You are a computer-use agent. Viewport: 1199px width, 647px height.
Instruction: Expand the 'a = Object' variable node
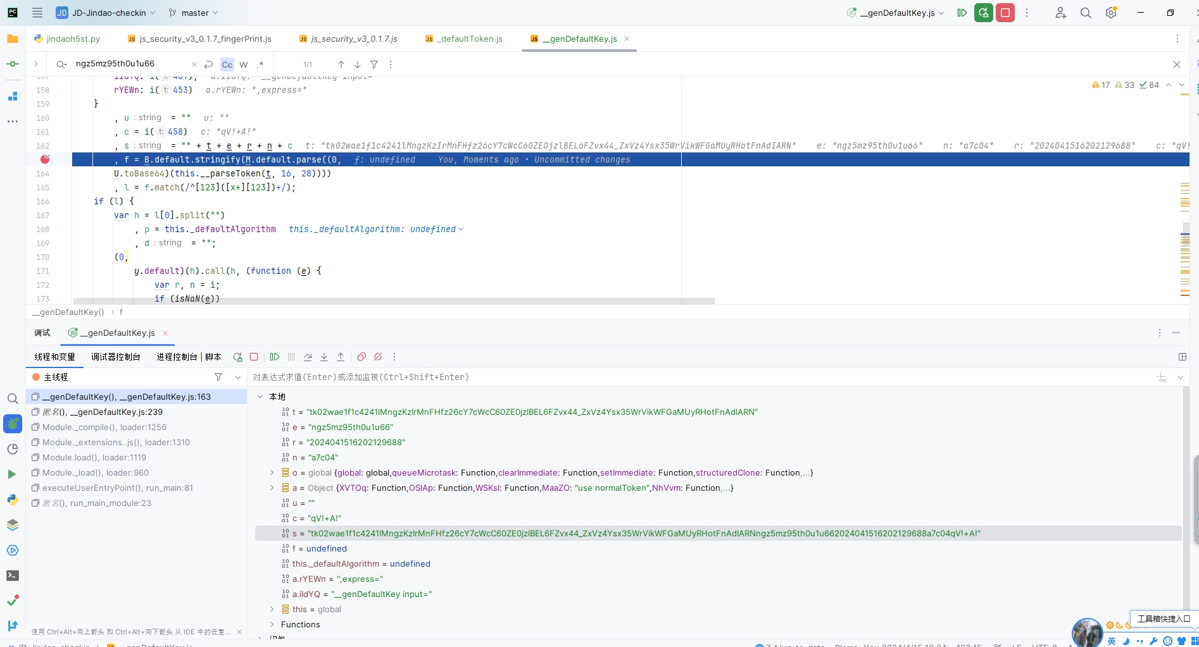pyautogui.click(x=272, y=488)
